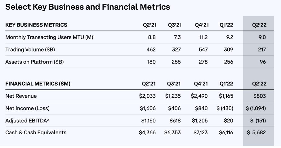Click the Q2'22 MTU value 9.0

click(x=262, y=37)
